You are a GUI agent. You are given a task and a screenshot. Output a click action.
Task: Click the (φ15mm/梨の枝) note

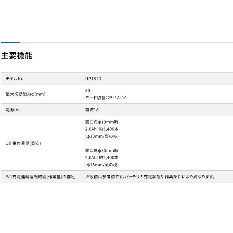tap(102, 165)
